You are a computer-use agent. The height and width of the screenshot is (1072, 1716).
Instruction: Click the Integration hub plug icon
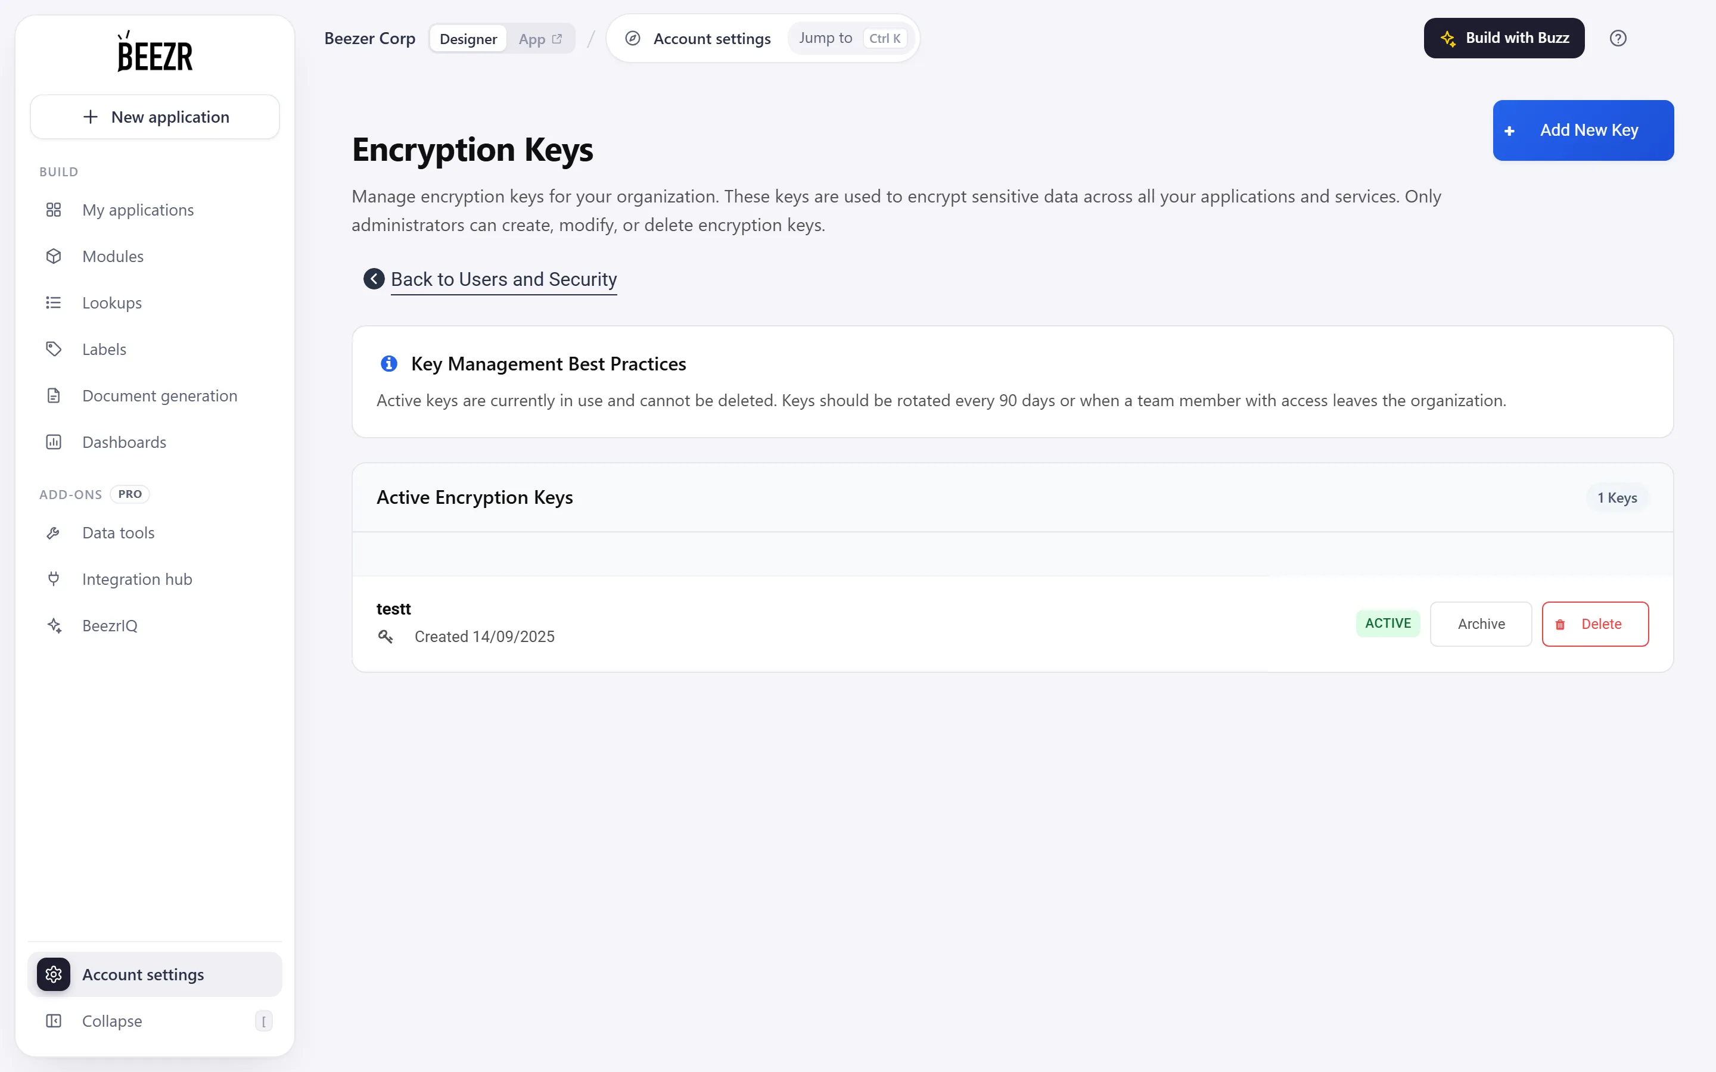pyautogui.click(x=53, y=579)
